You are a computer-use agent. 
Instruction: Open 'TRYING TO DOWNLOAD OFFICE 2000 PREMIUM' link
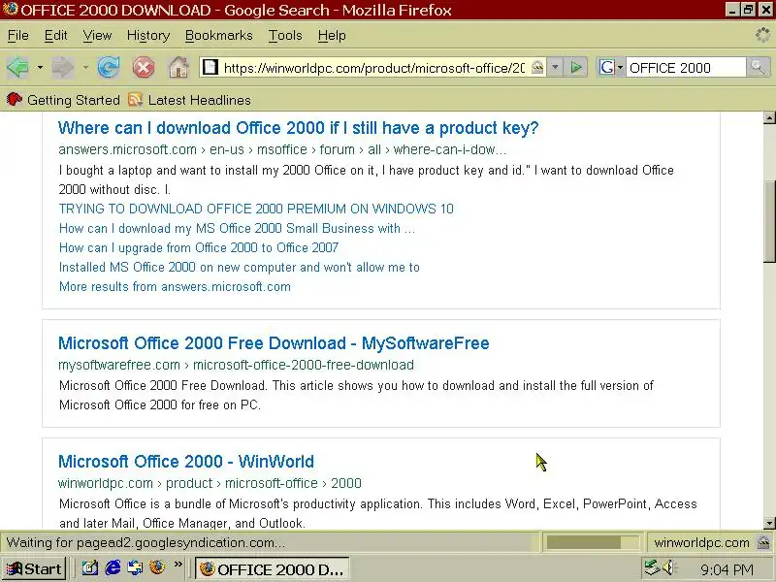(256, 209)
